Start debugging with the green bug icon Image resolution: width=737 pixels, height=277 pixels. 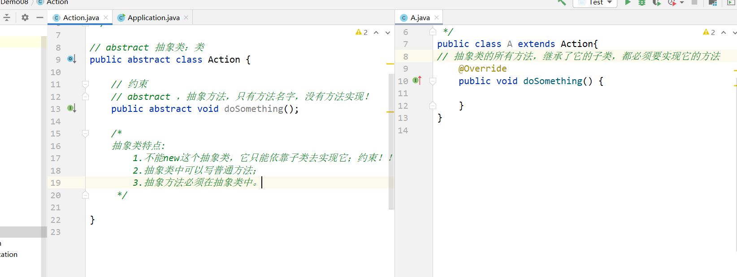642,3
